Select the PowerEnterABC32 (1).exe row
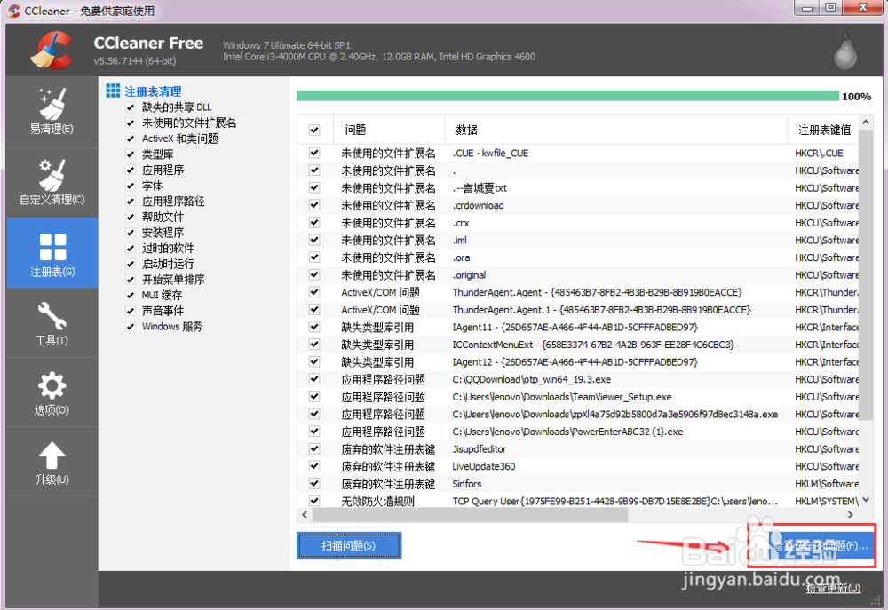The width and height of the screenshot is (888, 610). coord(578,432)
